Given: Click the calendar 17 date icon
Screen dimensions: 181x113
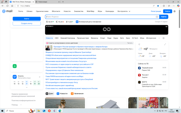Looking at the screenshot, I should pos(14,77).
